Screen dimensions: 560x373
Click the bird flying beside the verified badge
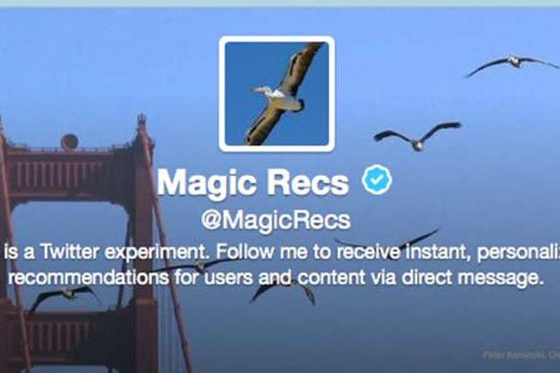point(417,136)
